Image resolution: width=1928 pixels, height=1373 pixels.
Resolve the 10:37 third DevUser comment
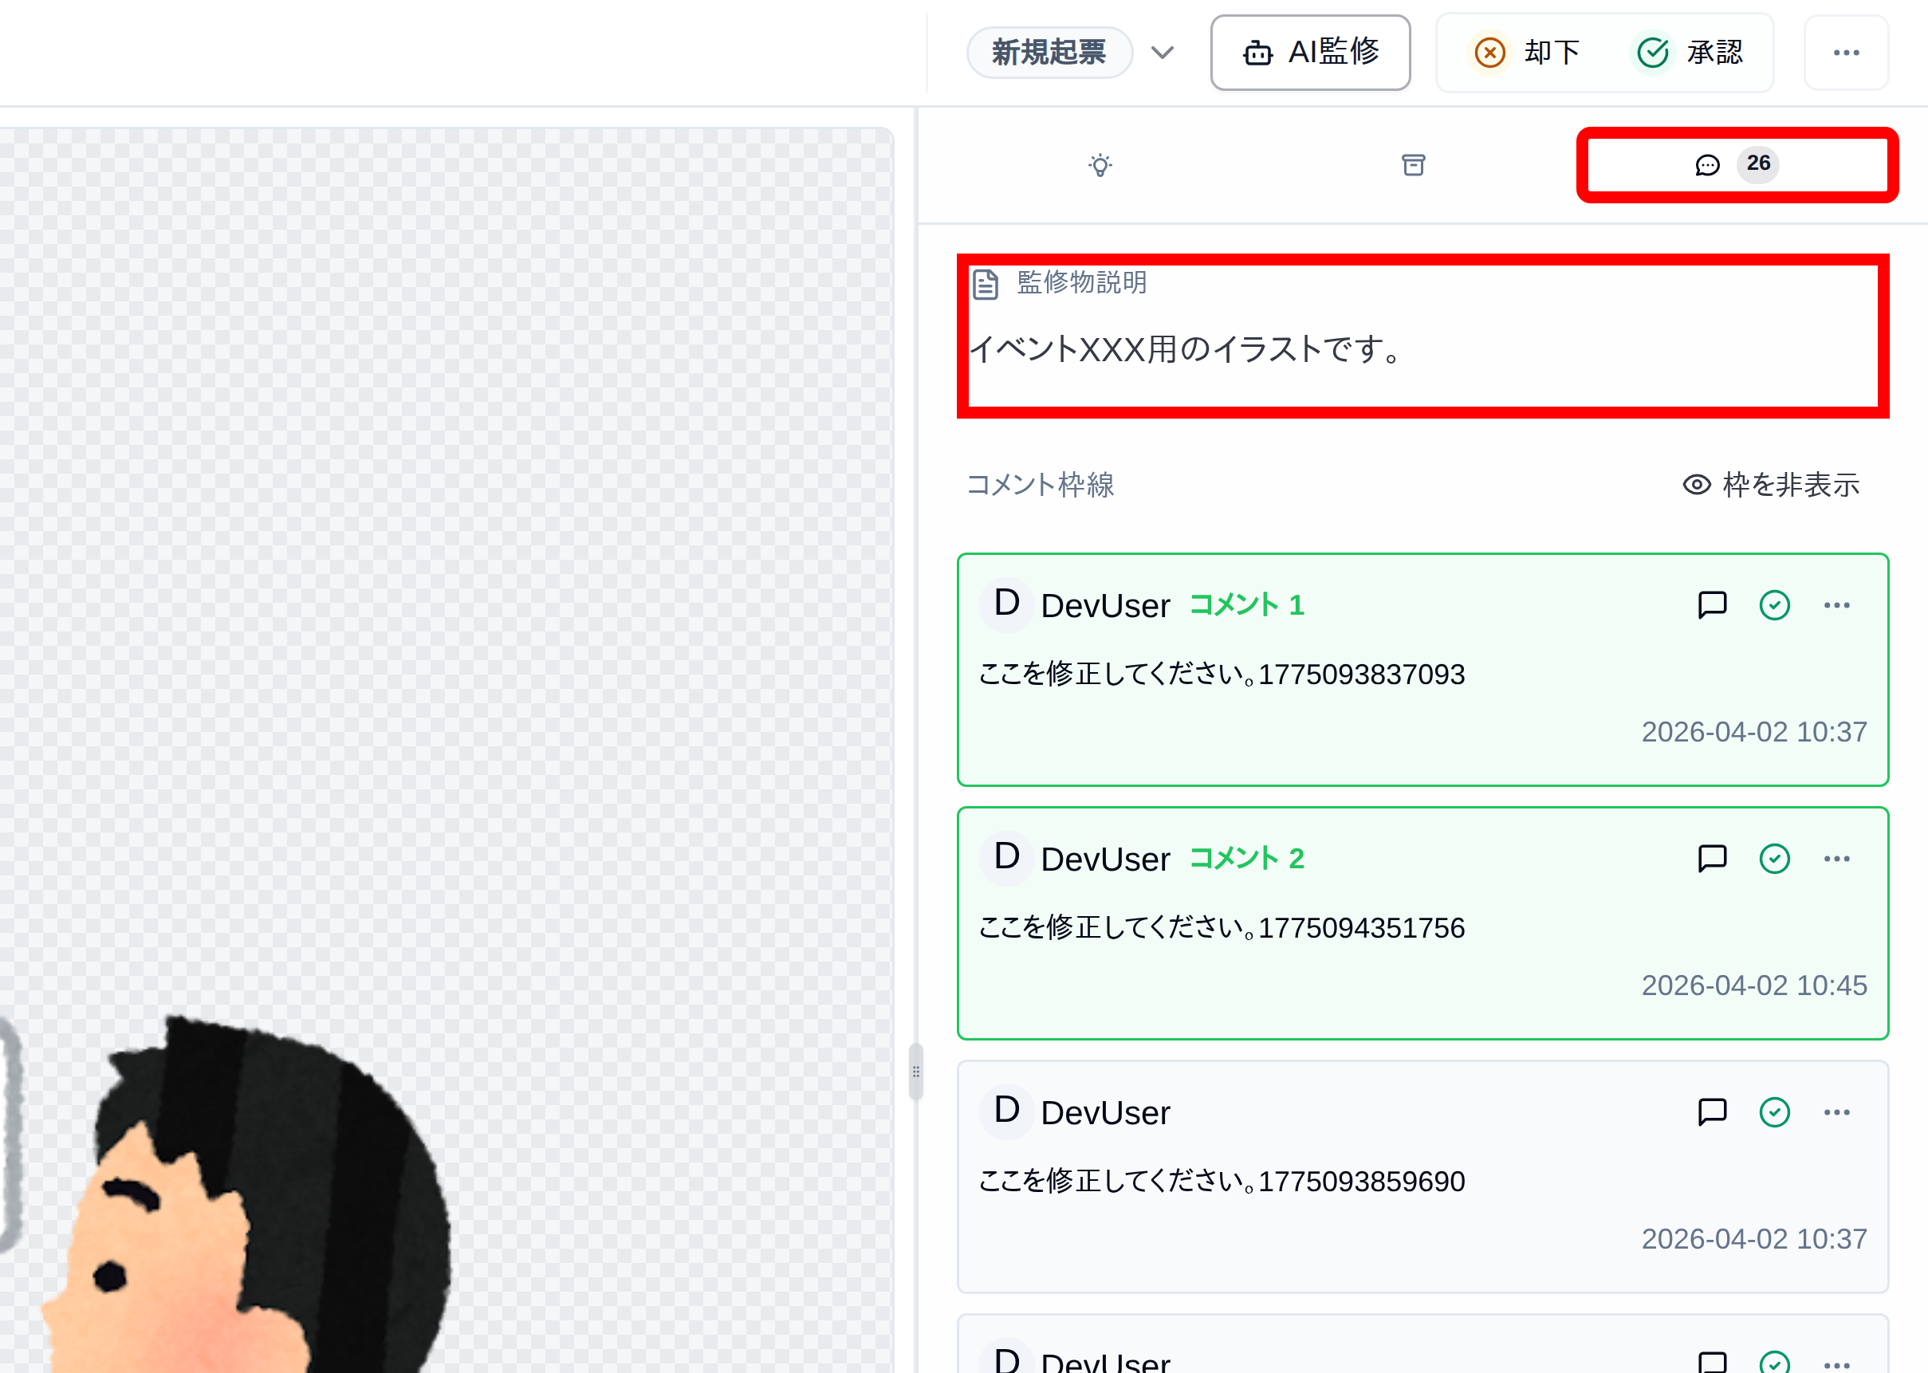(1774, 1112)
